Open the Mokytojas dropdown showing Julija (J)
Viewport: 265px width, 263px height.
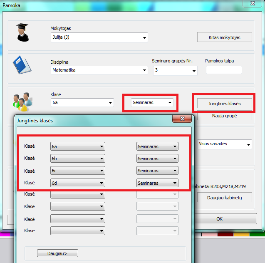(99, 38)
